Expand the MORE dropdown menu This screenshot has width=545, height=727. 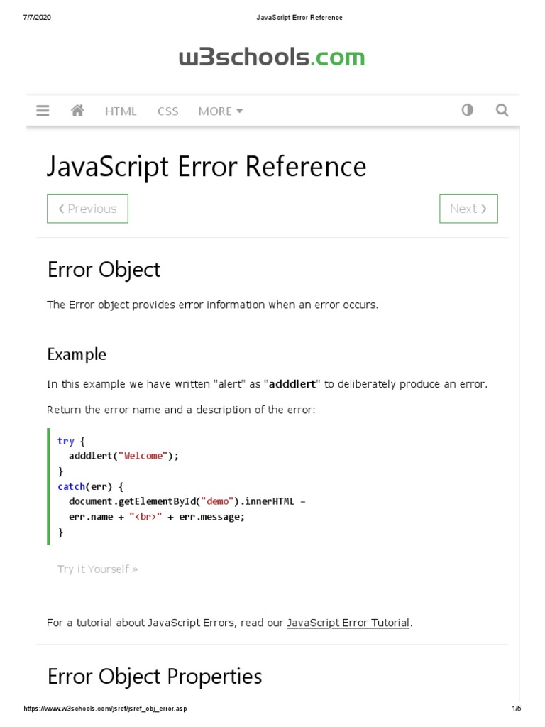pos(221,111)
